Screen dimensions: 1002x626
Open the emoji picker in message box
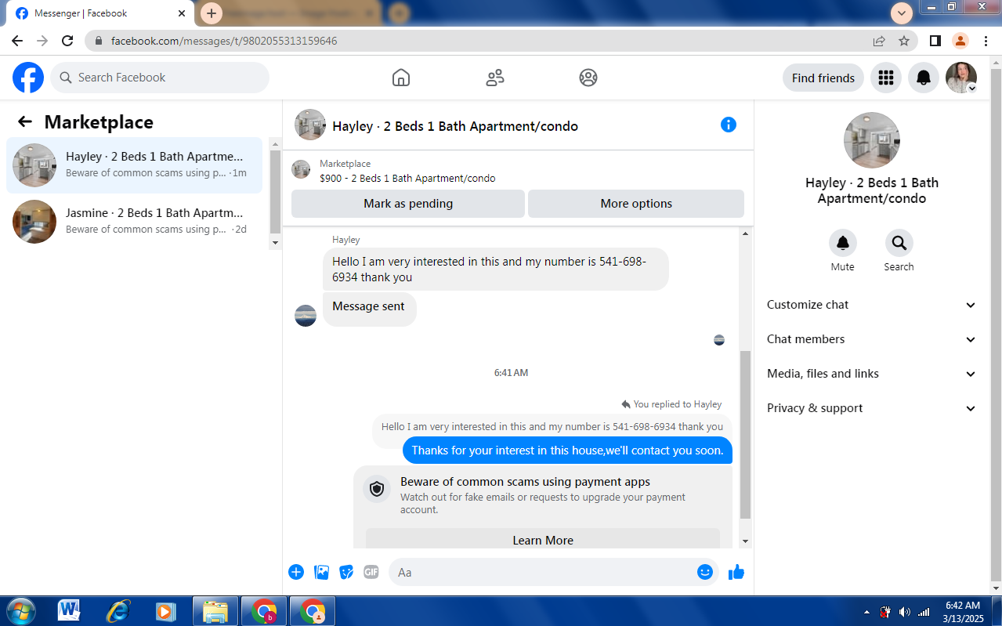[705, 572]
